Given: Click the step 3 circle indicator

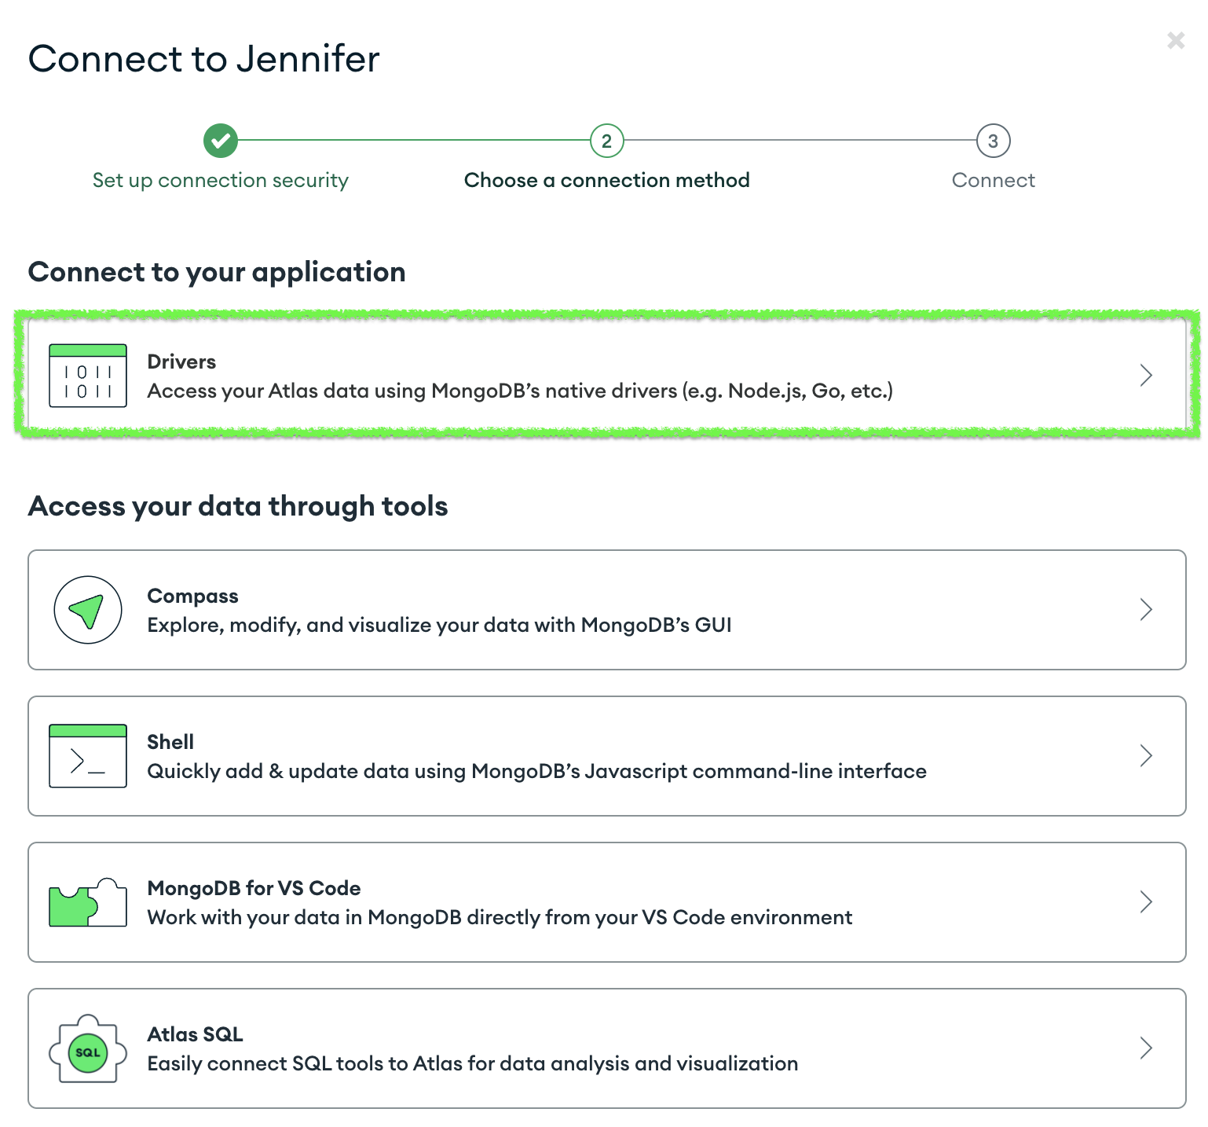Looking at the screenshot, I should tap(993, 141).
